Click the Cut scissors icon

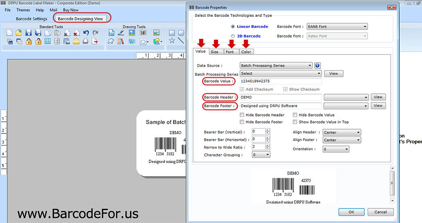coord(67,33)
